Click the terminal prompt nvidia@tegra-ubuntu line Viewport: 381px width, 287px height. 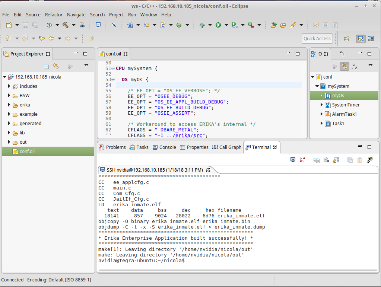pos(142,261)
